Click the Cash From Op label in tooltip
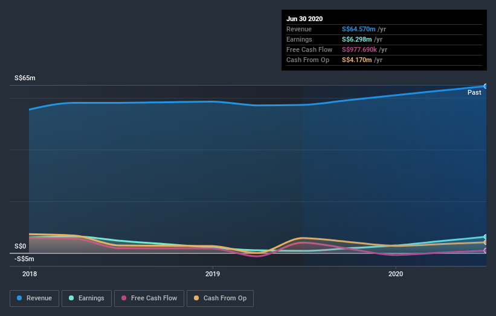Viewport: 496px width, 316px height. 308,60
